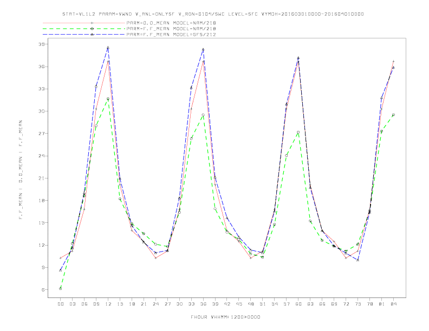Click x-axis tick label 81
This screenshot has height=331, width=429.
click(382, 304)
